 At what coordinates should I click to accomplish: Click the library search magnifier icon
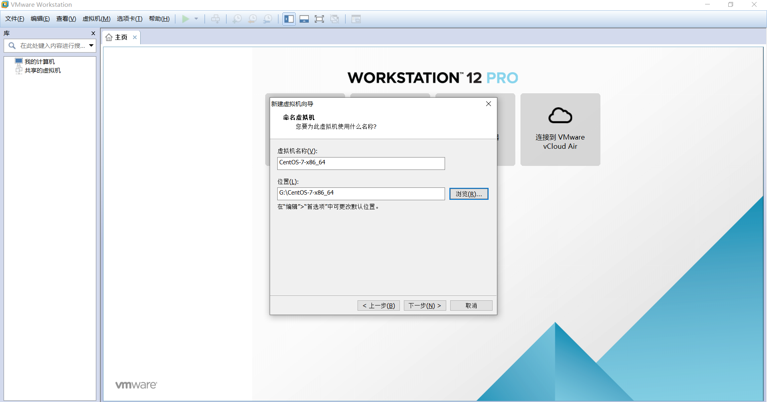[x=12, y=45]
